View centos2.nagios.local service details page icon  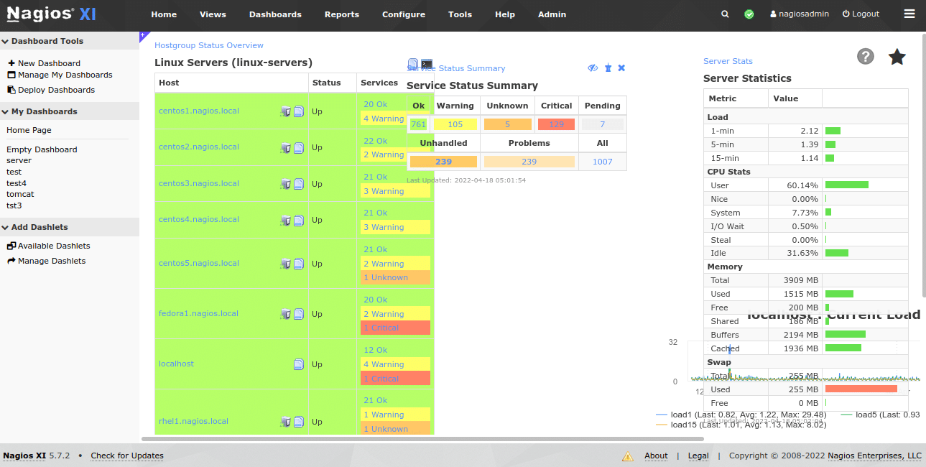[x=299, y=147]
